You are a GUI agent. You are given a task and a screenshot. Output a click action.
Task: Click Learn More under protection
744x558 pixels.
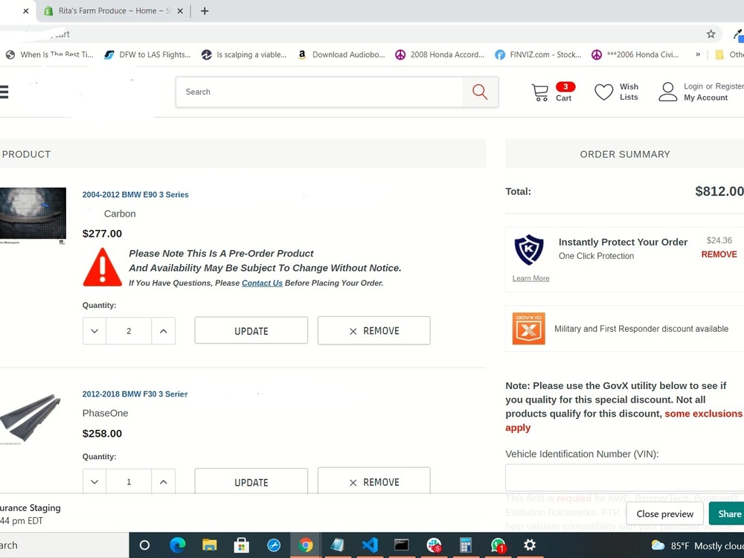(530, 278)
